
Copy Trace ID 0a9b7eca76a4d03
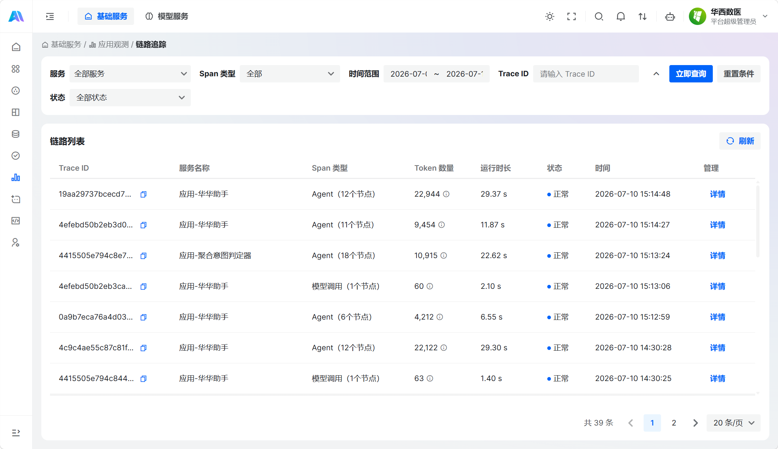click(x=143, y=317)
